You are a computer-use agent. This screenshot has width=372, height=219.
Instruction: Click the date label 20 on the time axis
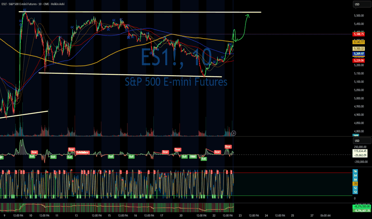tap(181, 216)
